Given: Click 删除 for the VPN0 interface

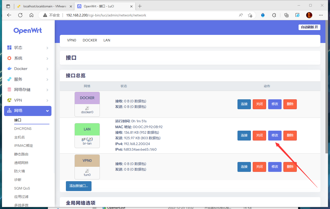Looking at the screenshot, I should [x=290, y=167].
